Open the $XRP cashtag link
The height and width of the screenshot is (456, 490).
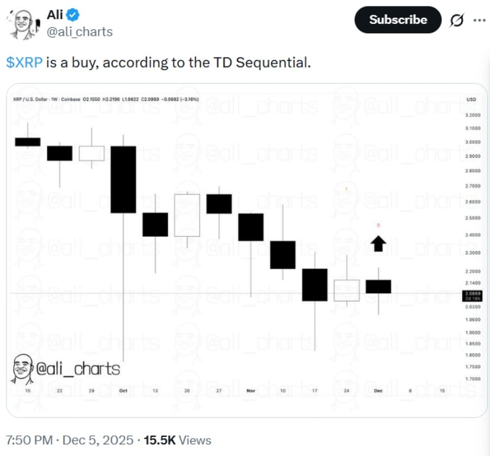(x=24, y=62)
